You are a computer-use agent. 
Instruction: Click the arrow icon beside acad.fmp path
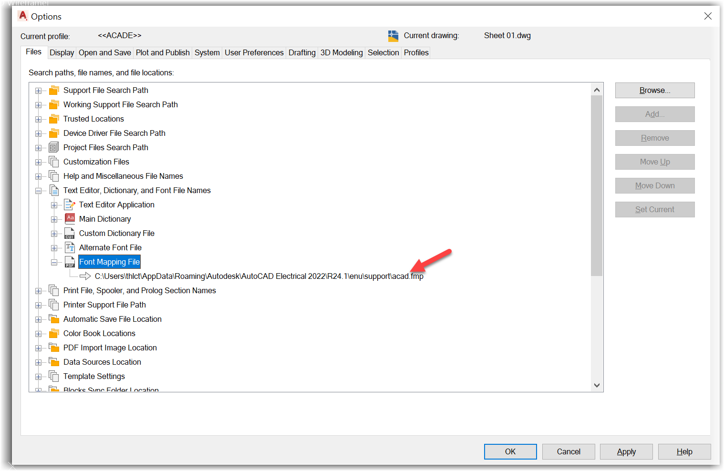(x=85, y=276)
